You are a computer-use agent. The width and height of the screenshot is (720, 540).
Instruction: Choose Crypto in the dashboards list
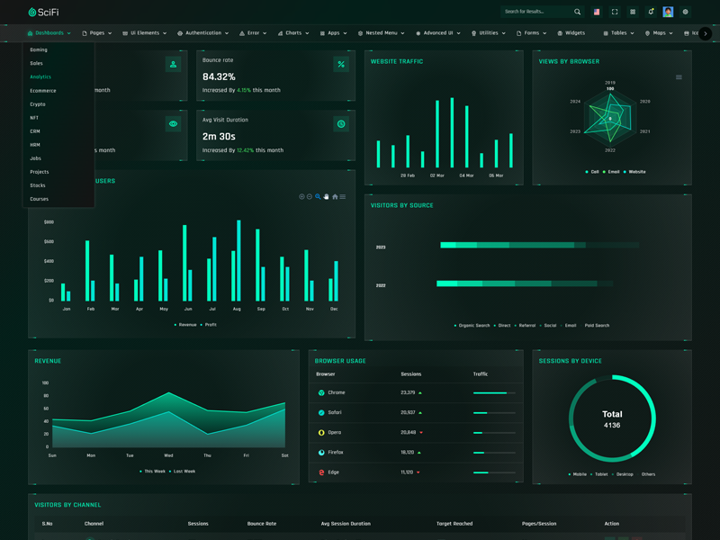point(38,104)
